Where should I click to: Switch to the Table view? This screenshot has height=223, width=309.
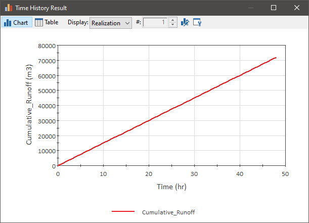coord(47,22)
